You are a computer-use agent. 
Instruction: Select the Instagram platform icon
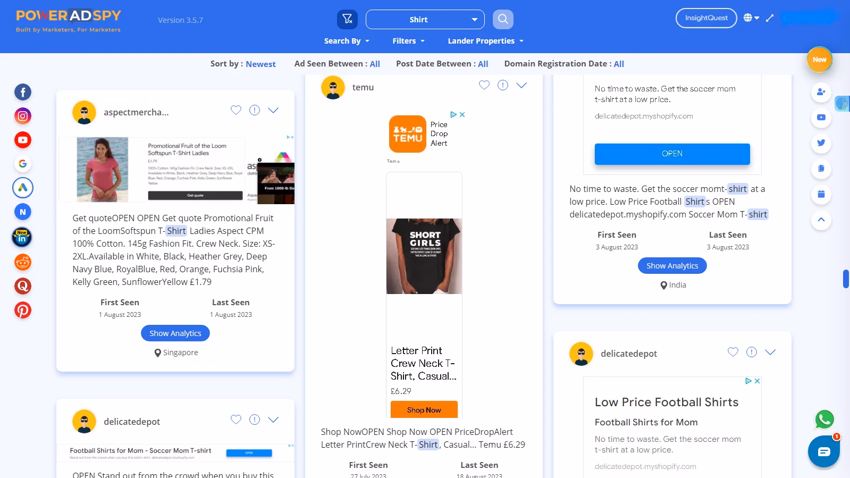(23, 116)
